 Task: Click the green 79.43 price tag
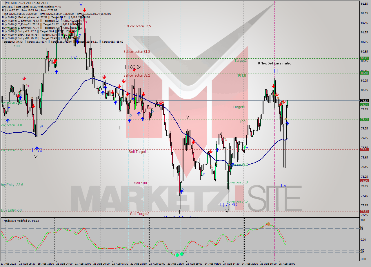(364, 119)
